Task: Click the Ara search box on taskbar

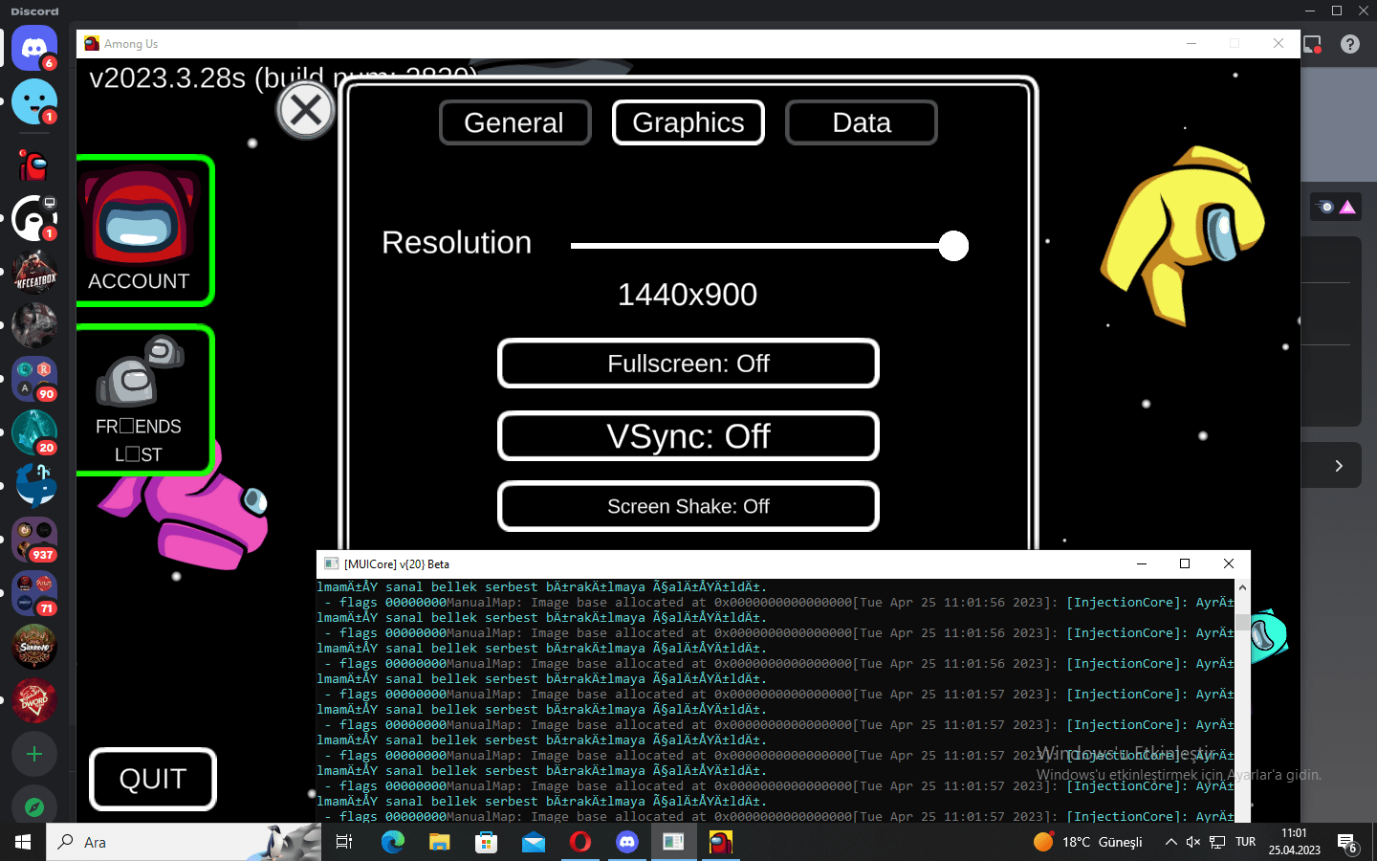Action: coord(184,842)
